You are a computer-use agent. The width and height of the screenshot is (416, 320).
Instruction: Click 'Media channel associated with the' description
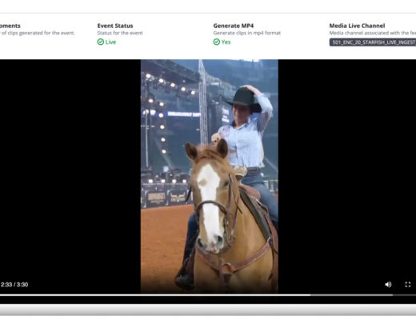369,33
